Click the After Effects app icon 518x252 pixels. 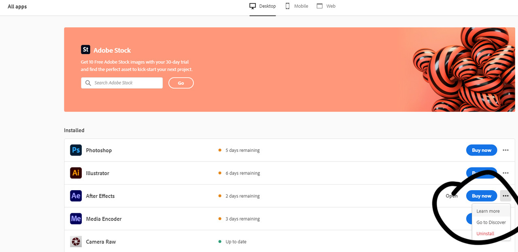click(76, 196)
